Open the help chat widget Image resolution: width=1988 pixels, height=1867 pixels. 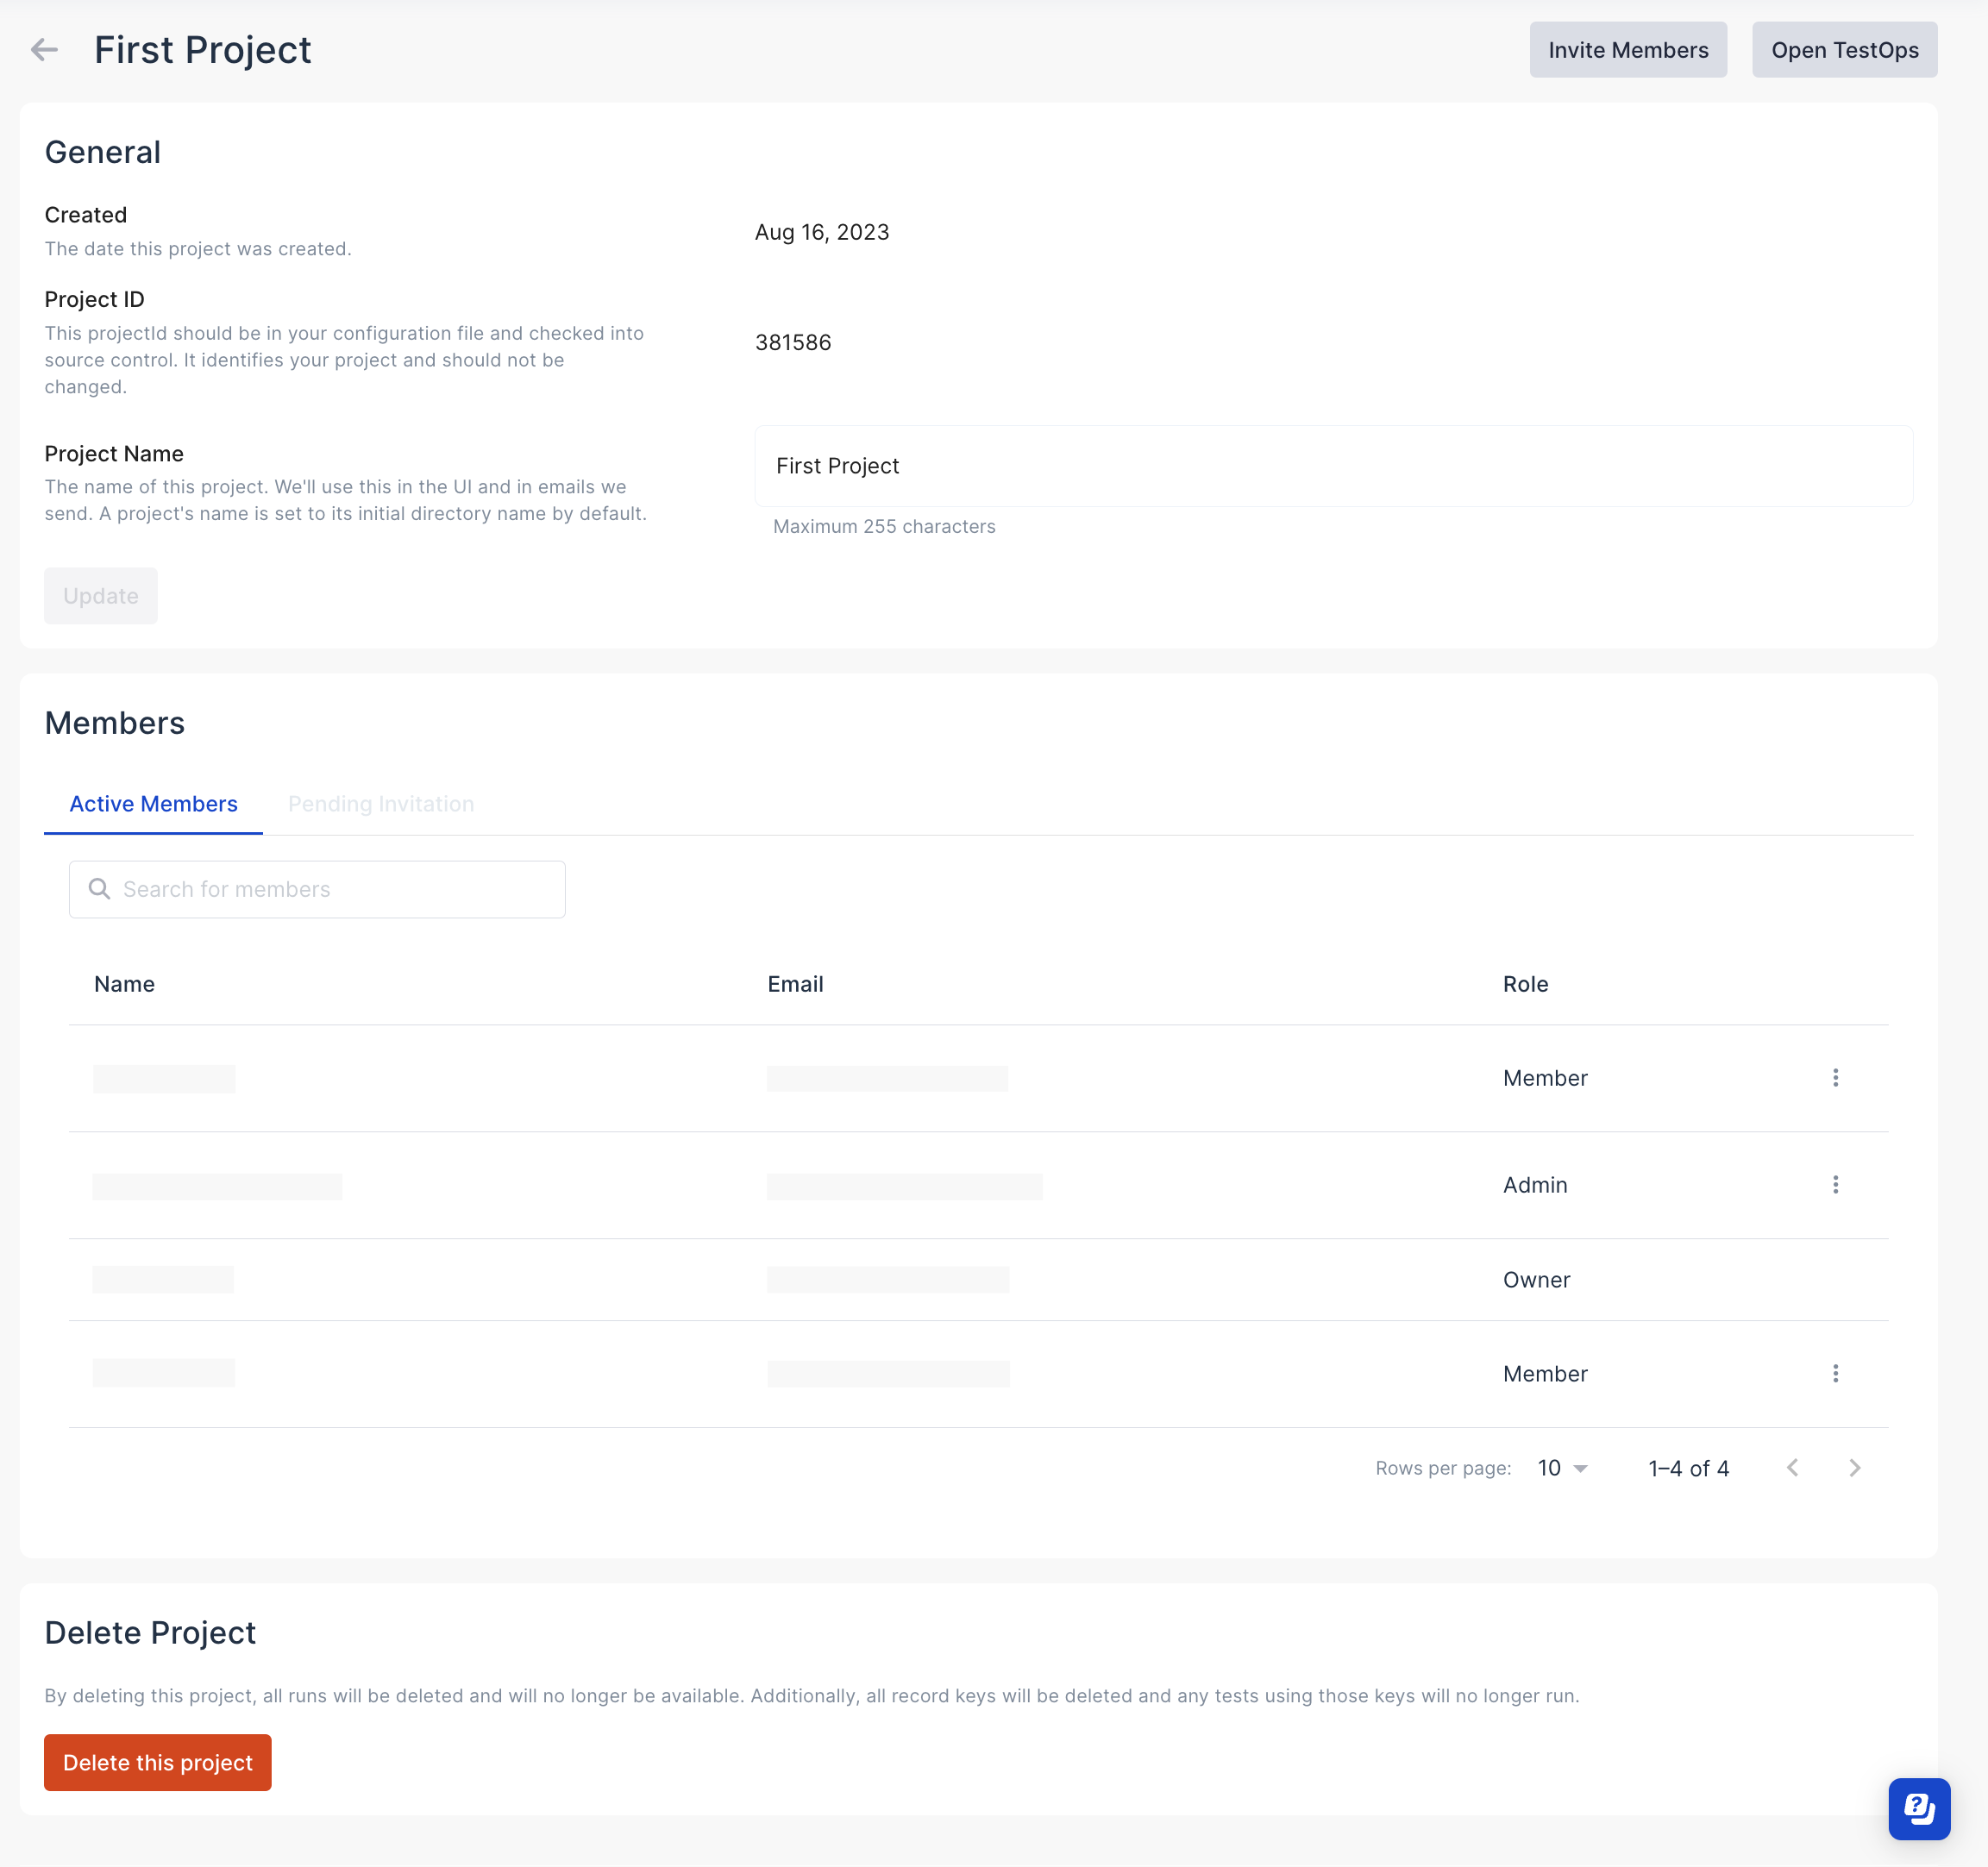(1918, 1809)
